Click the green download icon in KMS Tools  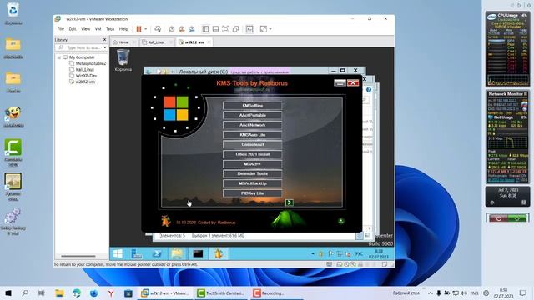coord(341,221)
